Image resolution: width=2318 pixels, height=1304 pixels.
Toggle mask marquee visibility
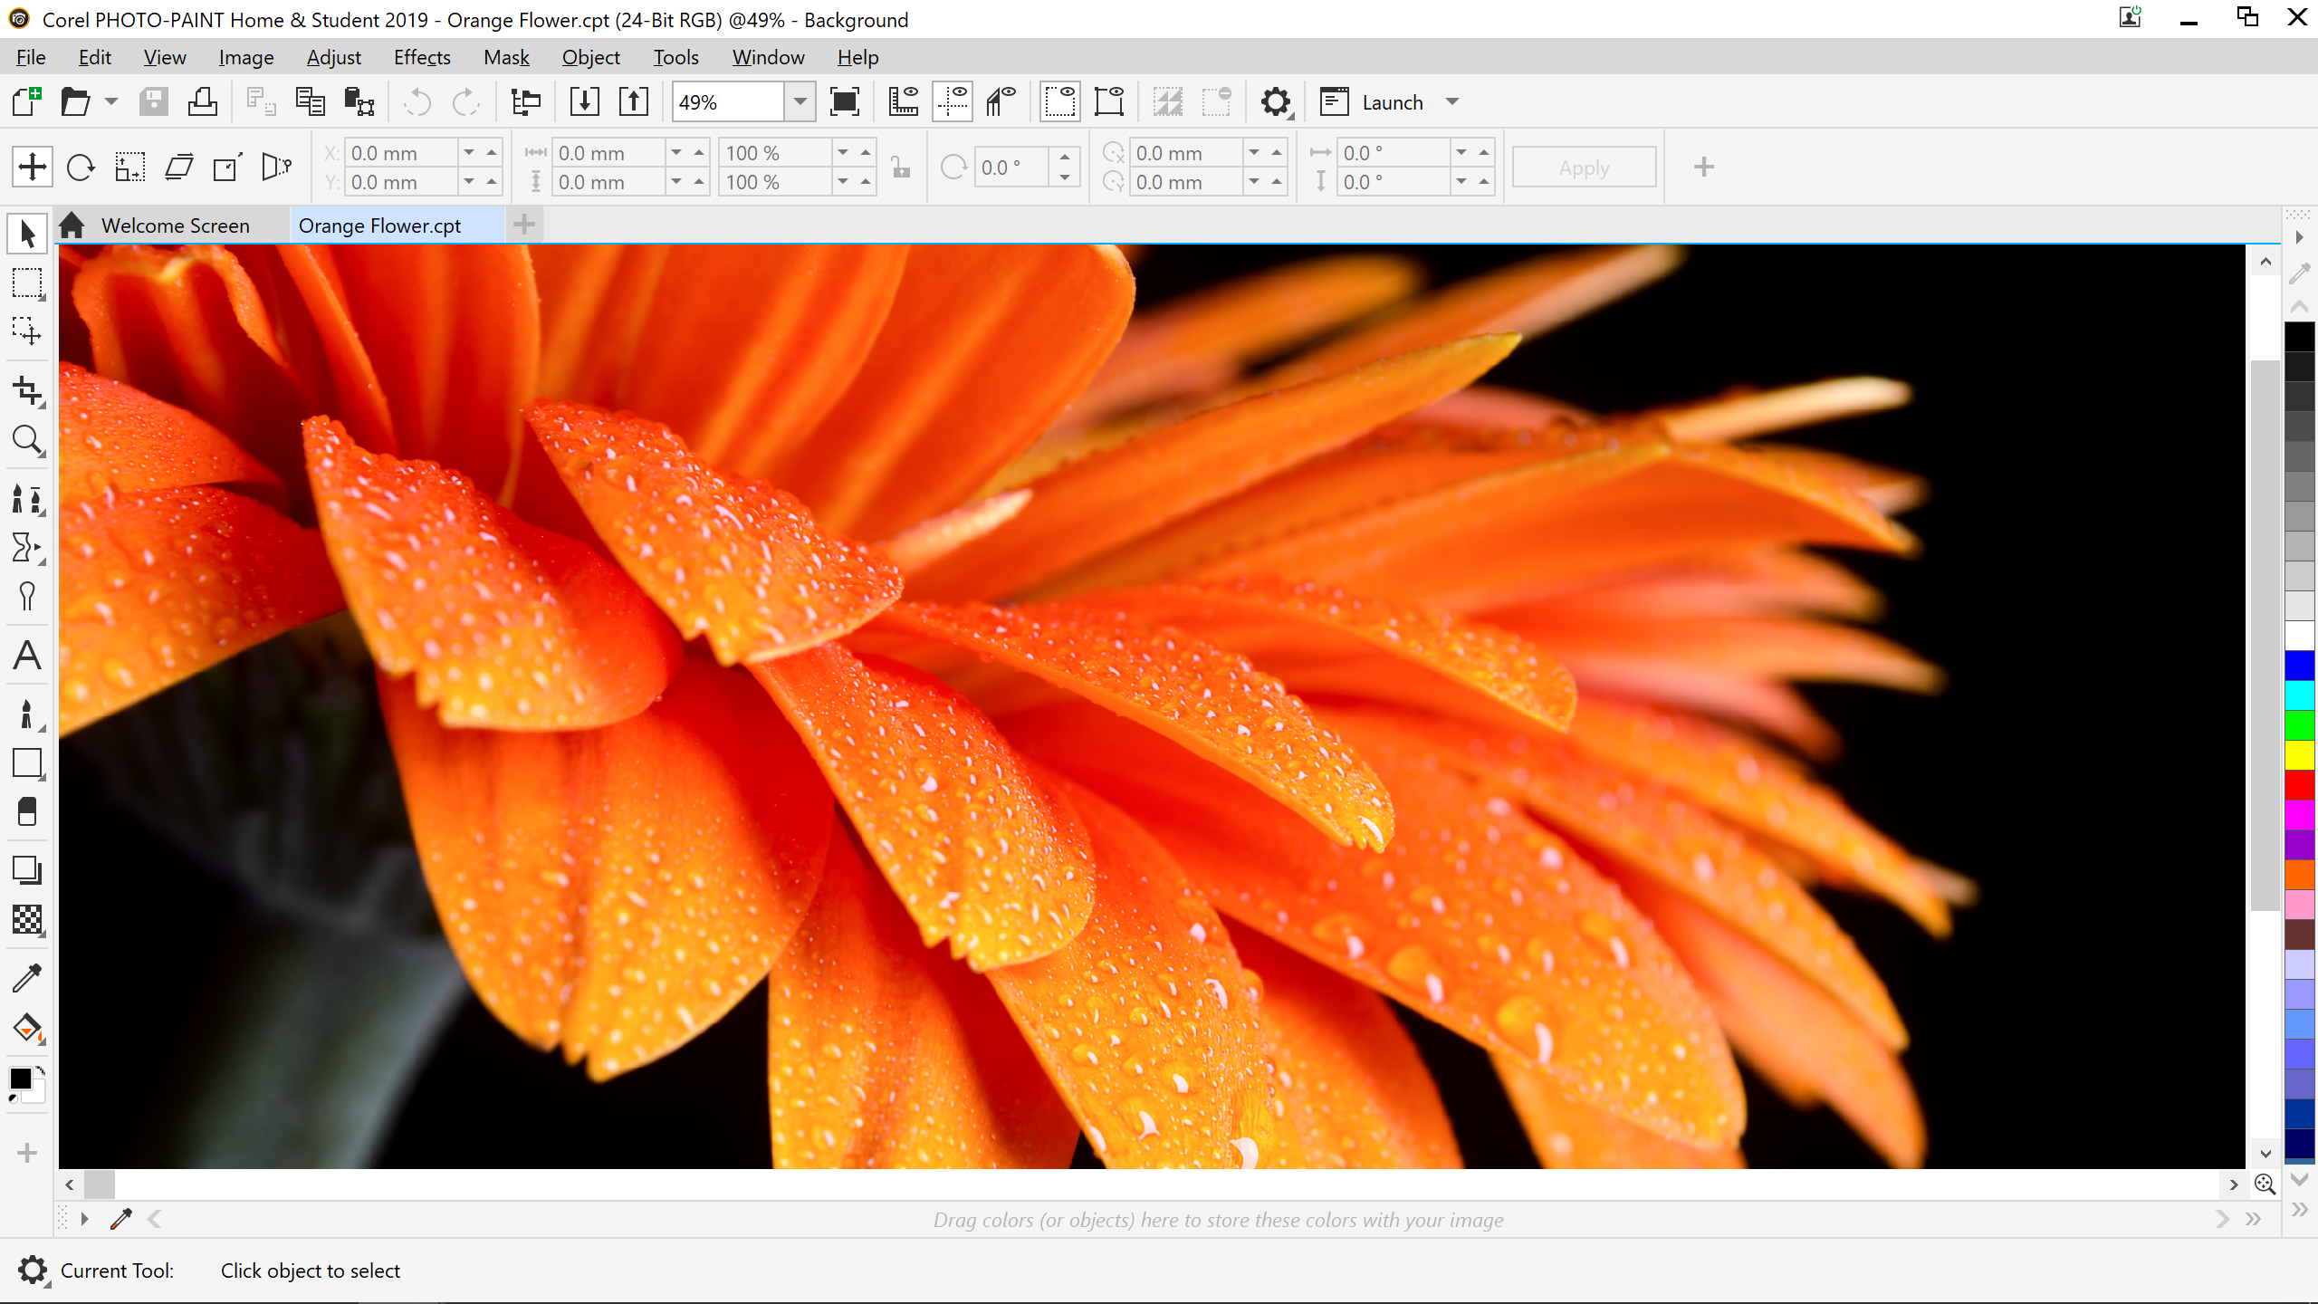[x=1059, y=101]
